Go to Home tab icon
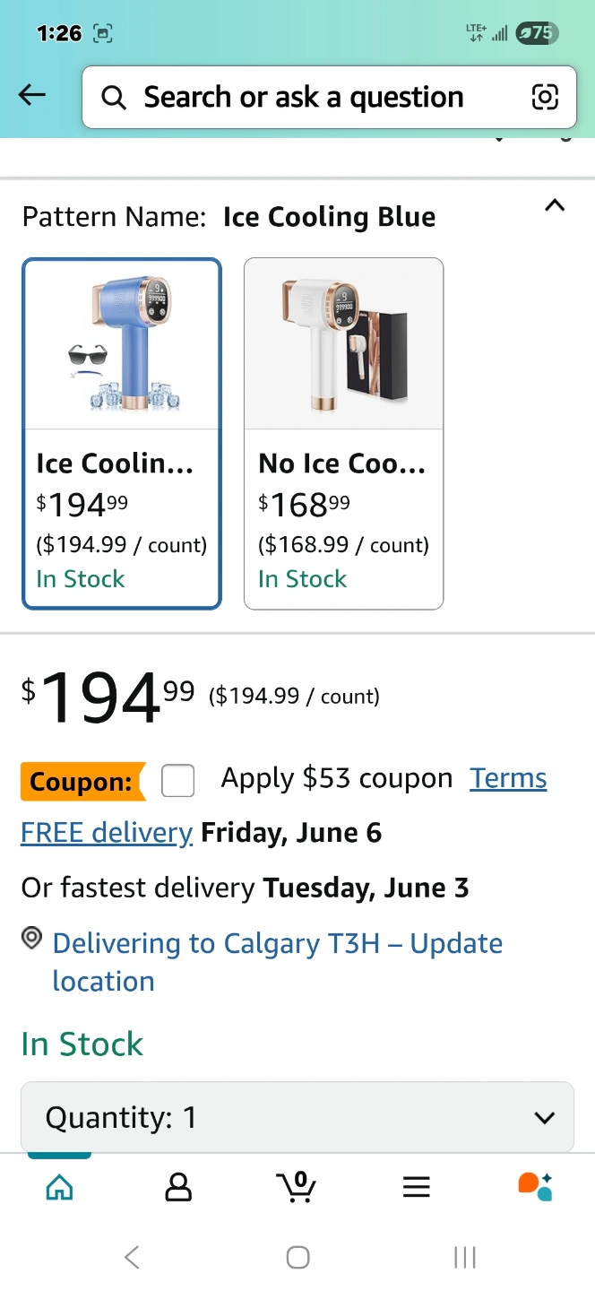The height and width of the screenshot is (1291, 595). pyautogui.click(x=59, y=1187)
